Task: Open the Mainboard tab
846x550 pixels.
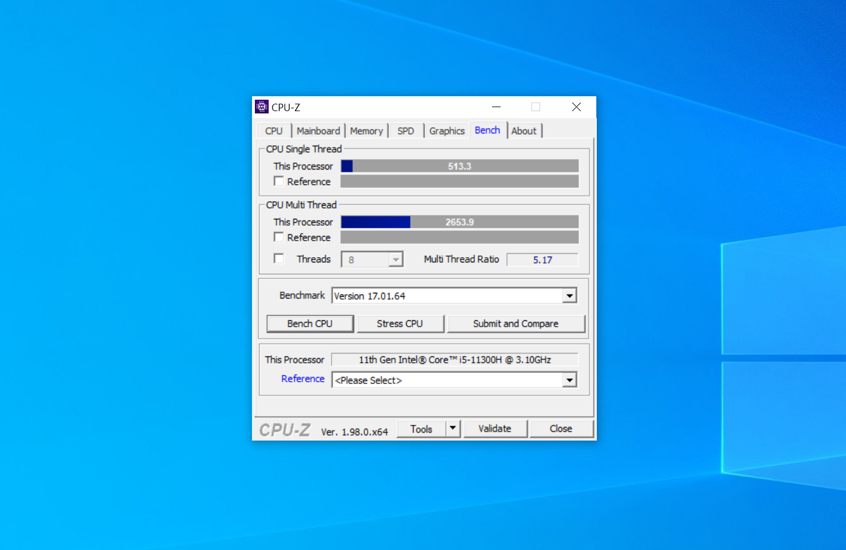Action: 318,131
